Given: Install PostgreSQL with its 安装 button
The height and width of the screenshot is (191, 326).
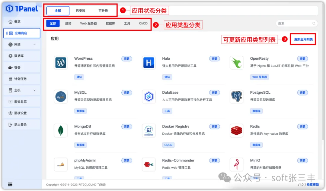Looking at the screenshot, I should coord(302,92).
